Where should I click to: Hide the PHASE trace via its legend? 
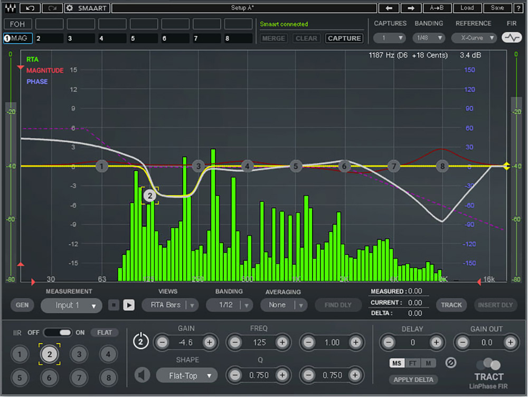tap(37, 82)
